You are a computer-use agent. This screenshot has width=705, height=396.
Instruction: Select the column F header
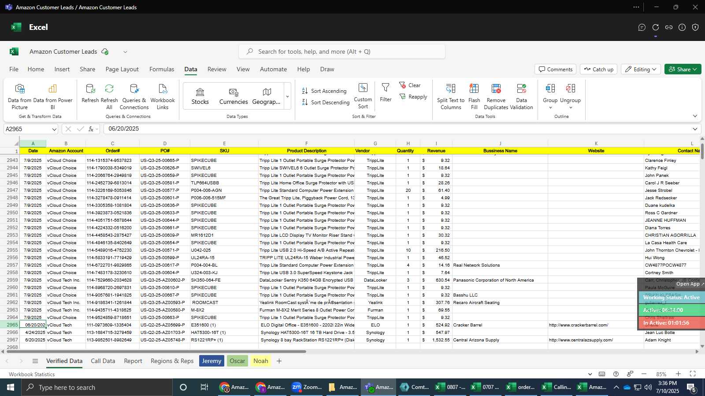tap(307, 143)
